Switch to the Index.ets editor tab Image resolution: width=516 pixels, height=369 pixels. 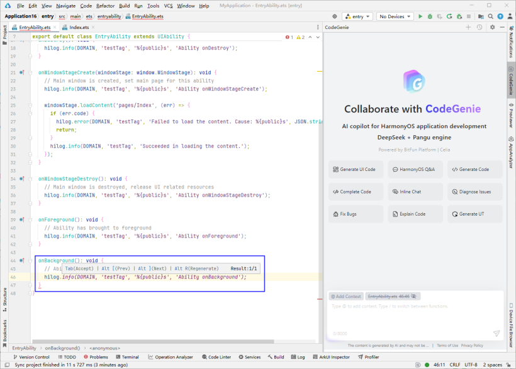pos(79,27)
